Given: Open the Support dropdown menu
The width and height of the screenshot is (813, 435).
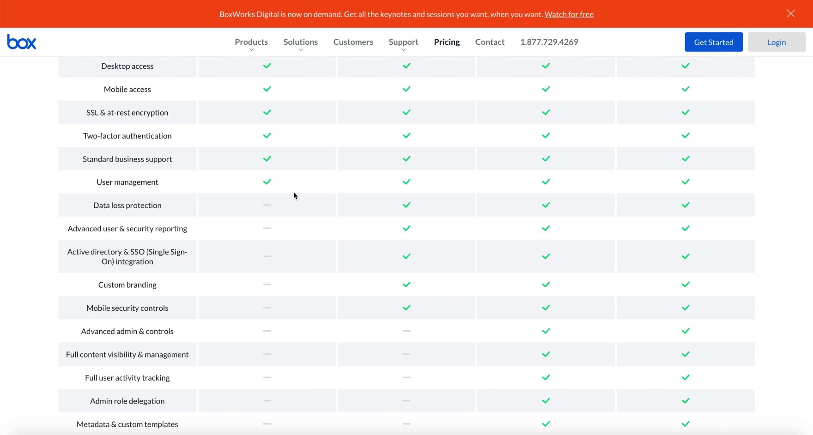Looking at the screenshot, I should pyautogui.click(x=403, y=42).
